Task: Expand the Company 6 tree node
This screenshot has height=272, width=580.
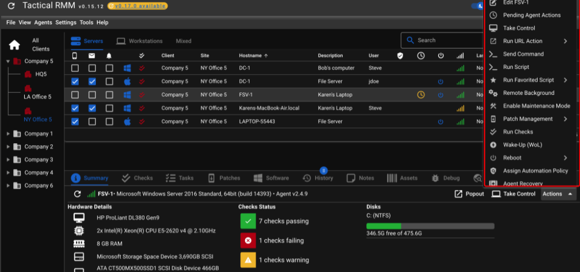Action: coord(8,186)
